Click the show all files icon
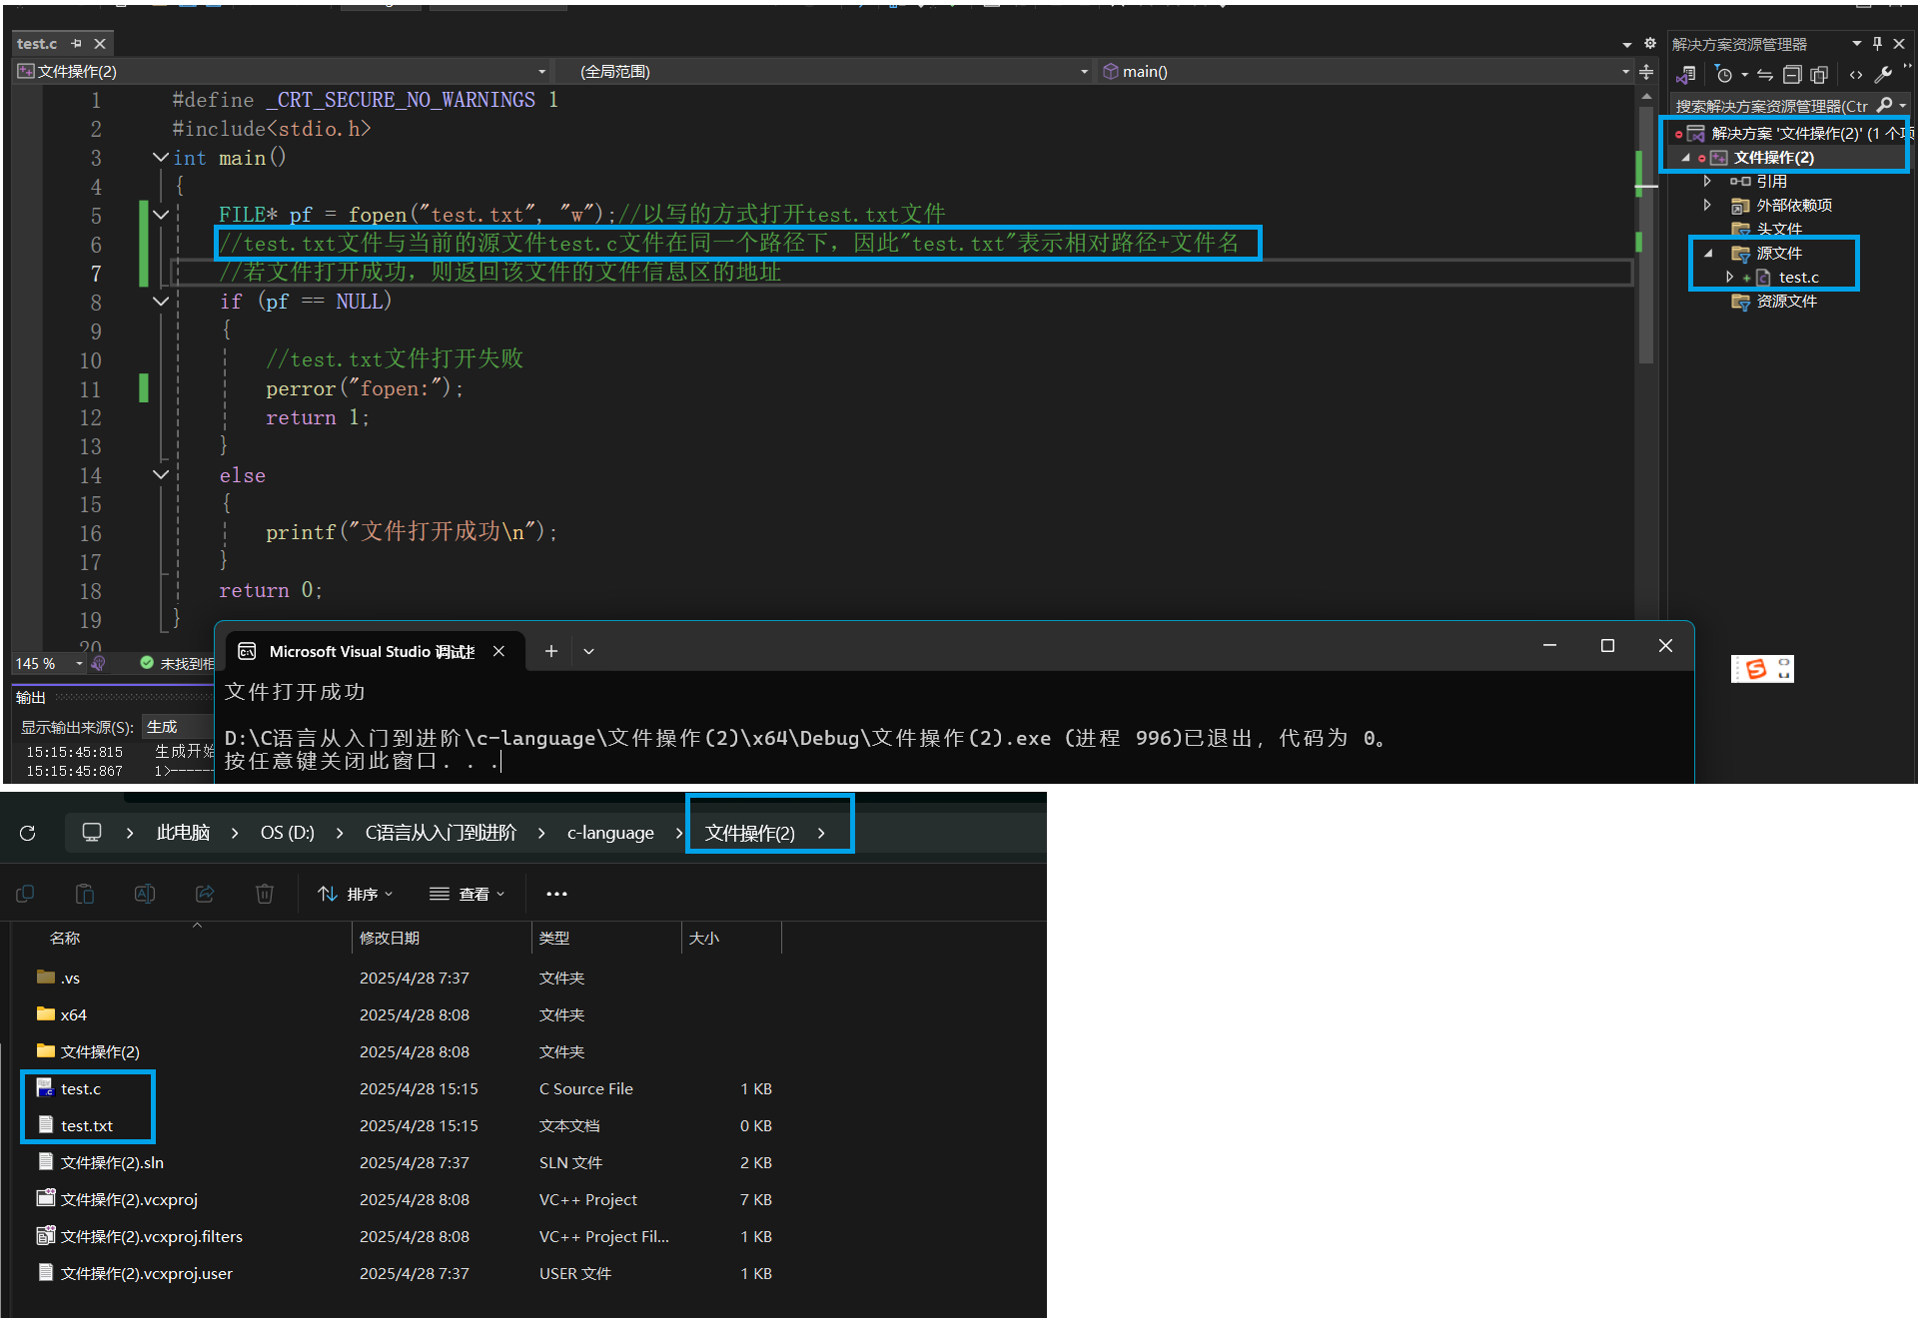This screenshot has height=1320, width=1918. click(x=1819, y=74)
